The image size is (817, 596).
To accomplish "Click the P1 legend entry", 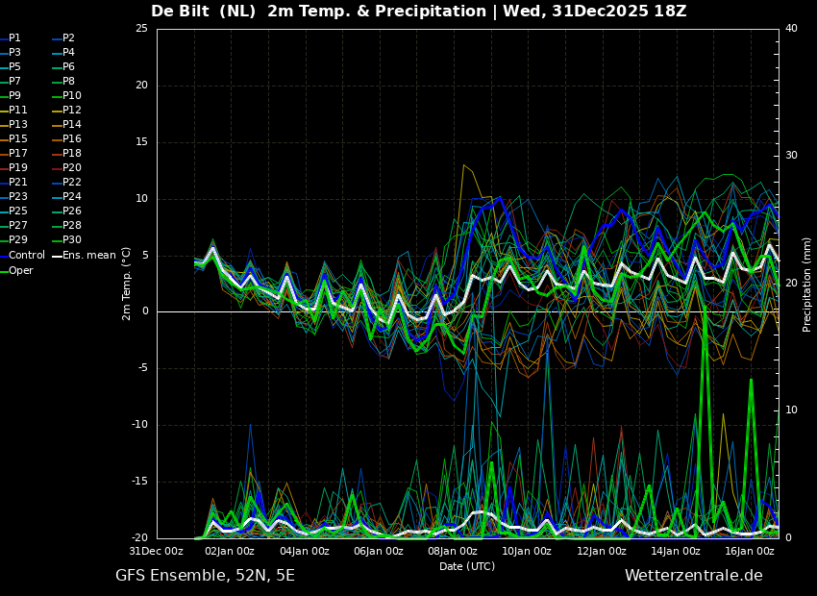I will pyautogui.click(x=11, y=38).
